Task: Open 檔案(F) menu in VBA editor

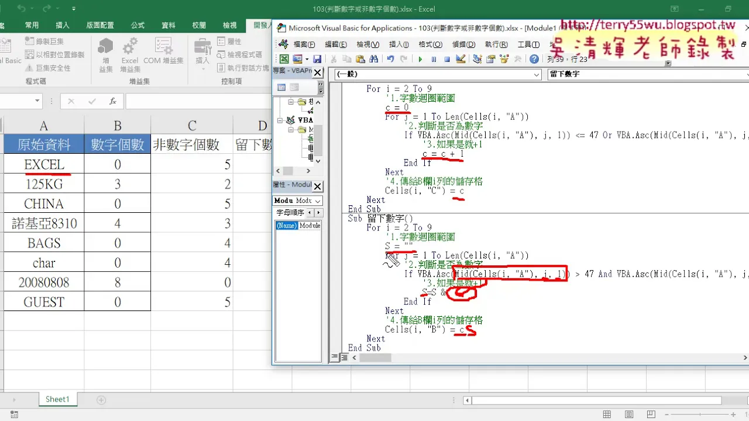Action: pos(304,44)
